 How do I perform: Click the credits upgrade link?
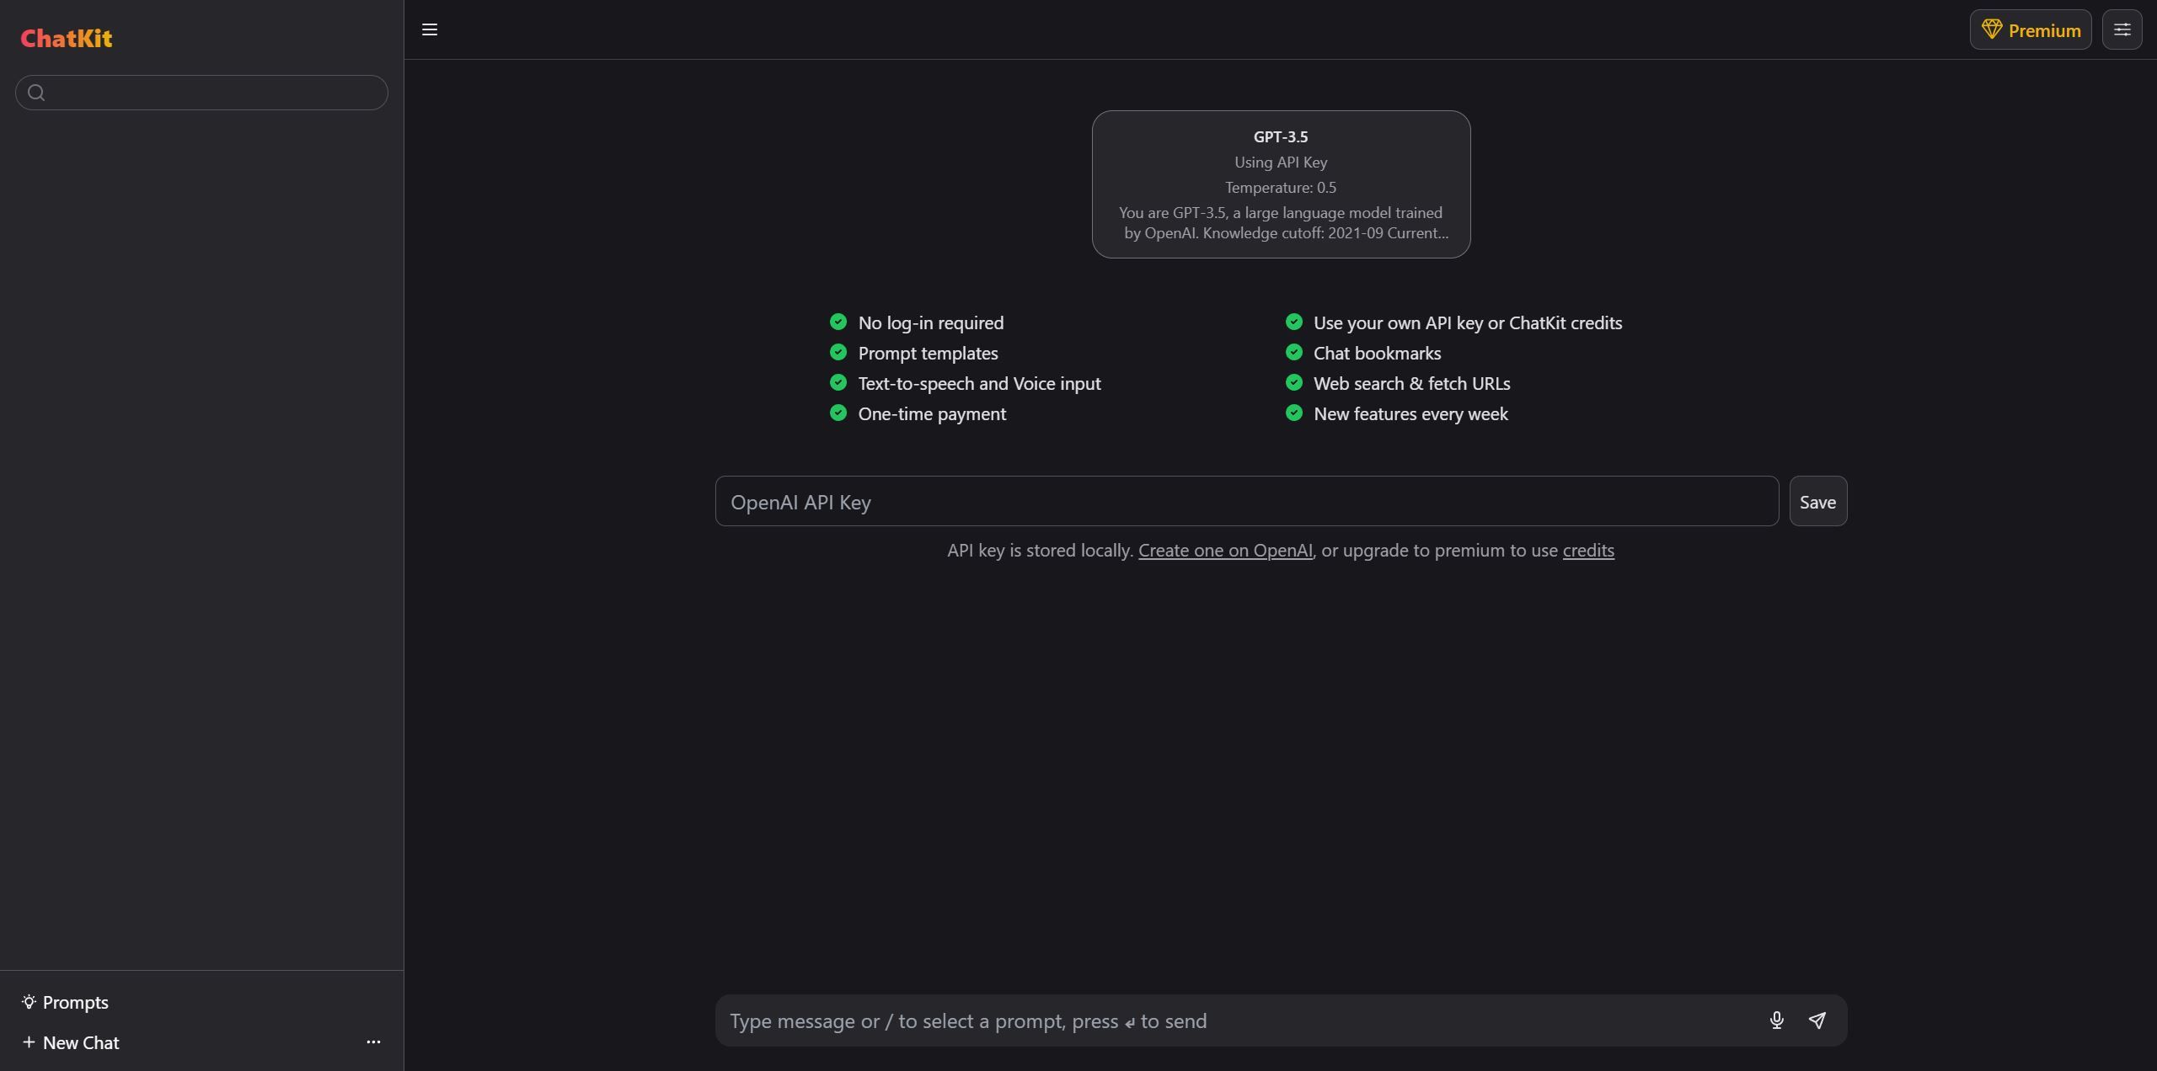[1589, 549]
